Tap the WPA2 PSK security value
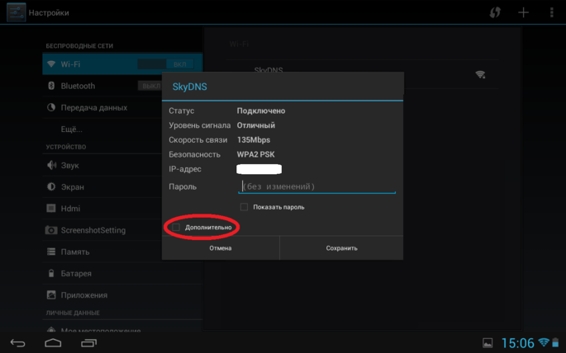566x353 pixels. pos(255,154)
